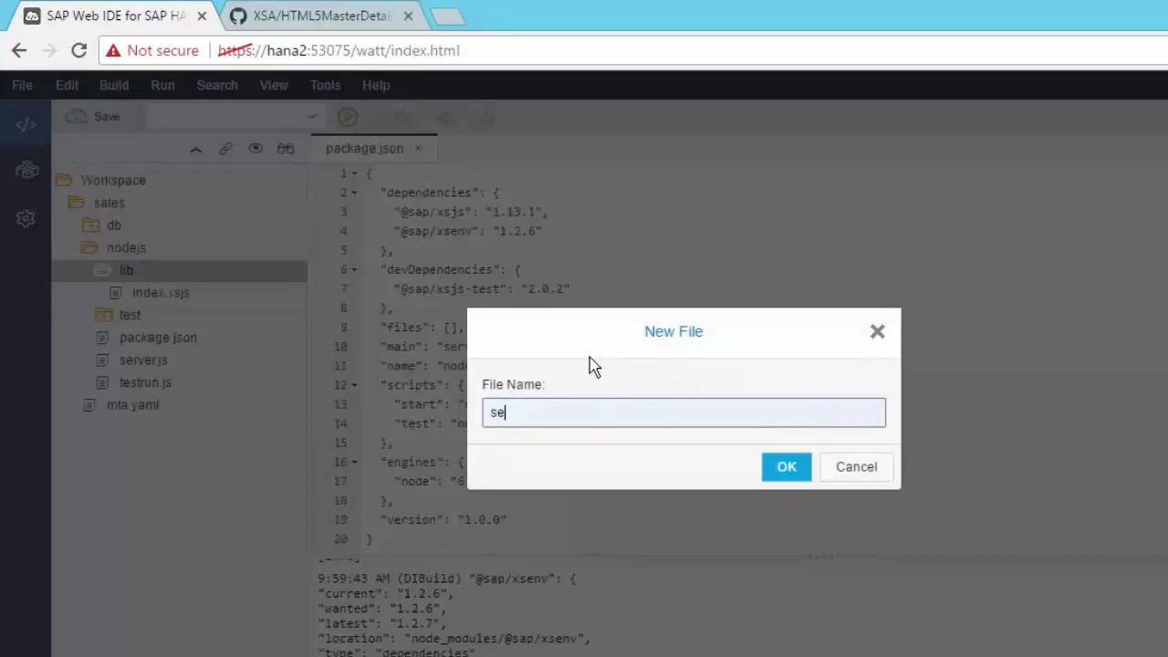Click "@sap/xsenv": "1.2.6" code line

[x=467, y=231]
